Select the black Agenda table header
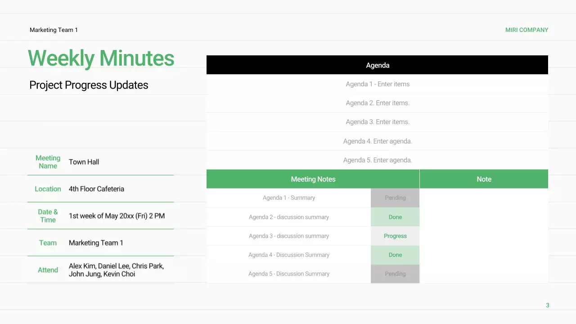 377,65
